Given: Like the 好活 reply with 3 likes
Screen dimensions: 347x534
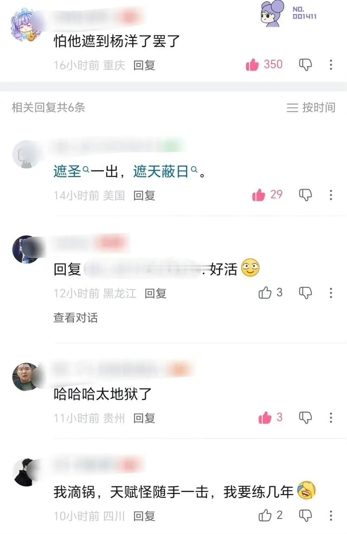Looking at the screenshot, I should pos(265,293).
